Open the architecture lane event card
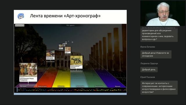Image resolution: width=186 pixels, height=105 pixels. click(50, 55)
